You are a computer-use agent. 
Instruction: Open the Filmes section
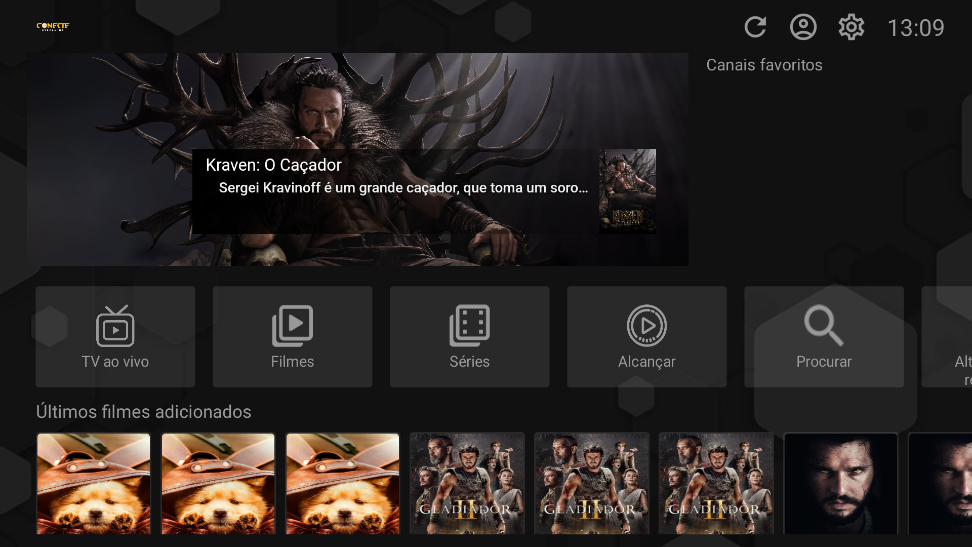pos(293,337)
